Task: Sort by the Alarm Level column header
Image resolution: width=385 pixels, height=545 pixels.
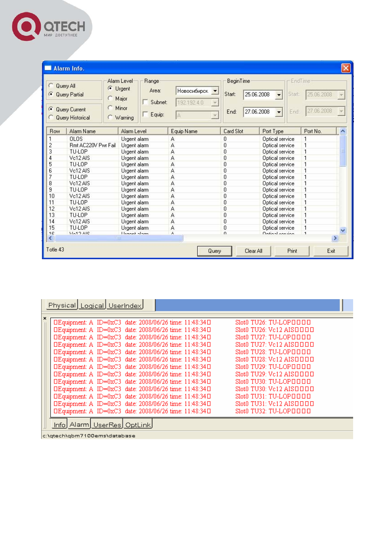Action: pos(143,131)
